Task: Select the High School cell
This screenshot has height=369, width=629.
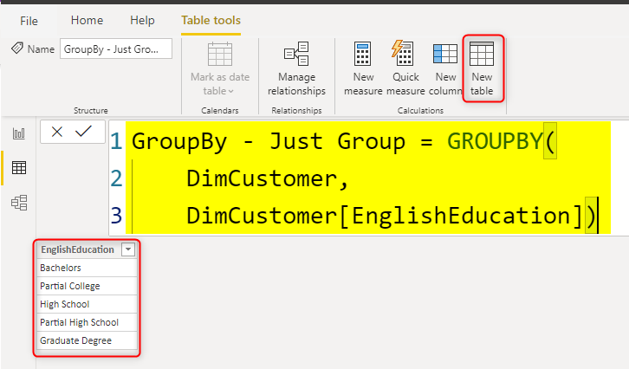Action: [x=87, y=304]
